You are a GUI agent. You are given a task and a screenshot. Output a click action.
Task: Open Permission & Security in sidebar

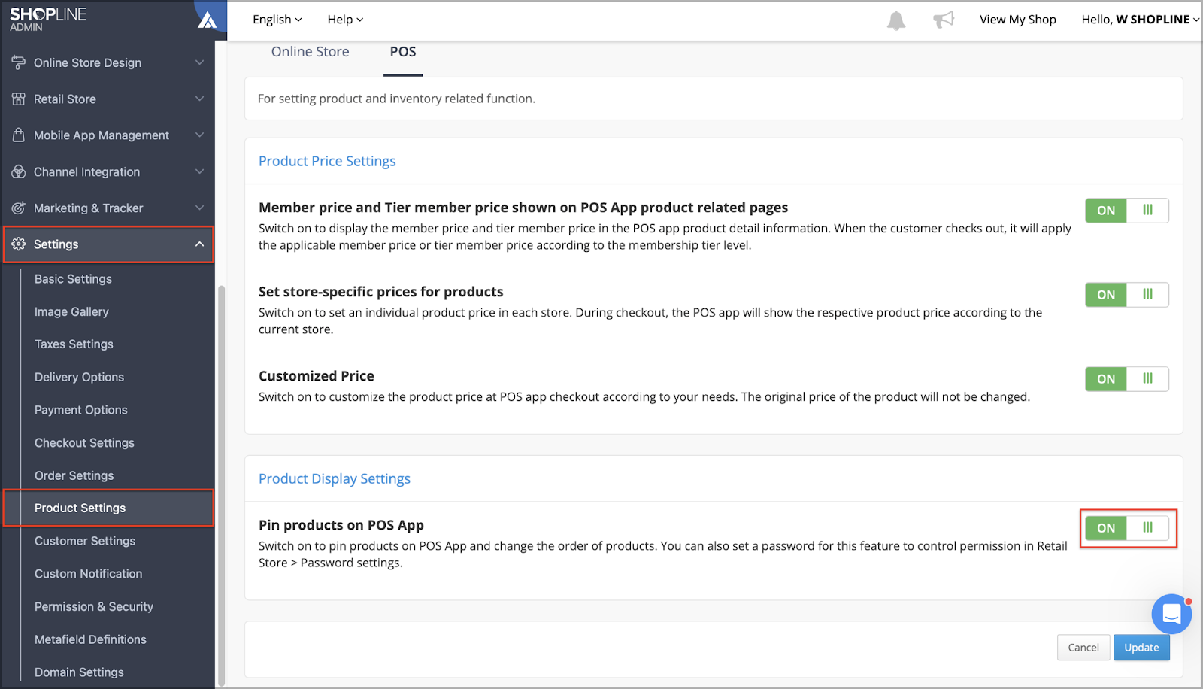[94, 606]
